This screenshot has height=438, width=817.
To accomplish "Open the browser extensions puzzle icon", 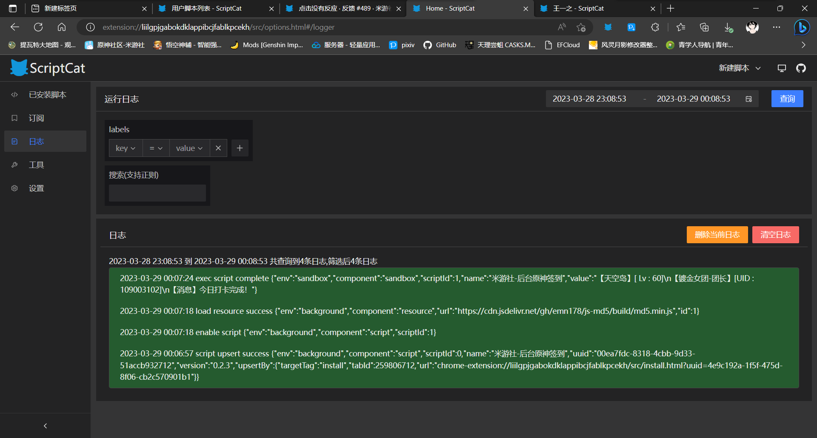I will point(655,27).
